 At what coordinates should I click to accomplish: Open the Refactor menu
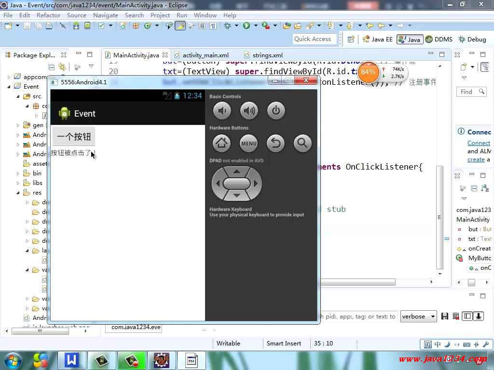[48, 15]
